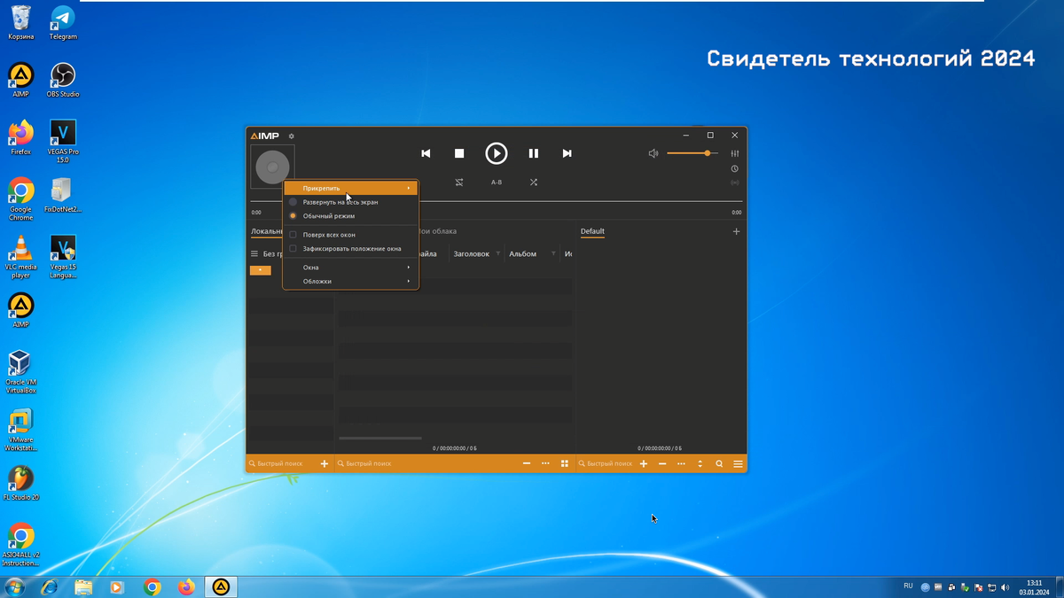Toggle the repeat mode icon

coord(459,183)
